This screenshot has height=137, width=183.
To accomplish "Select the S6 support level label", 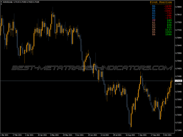I will point(154,34).
